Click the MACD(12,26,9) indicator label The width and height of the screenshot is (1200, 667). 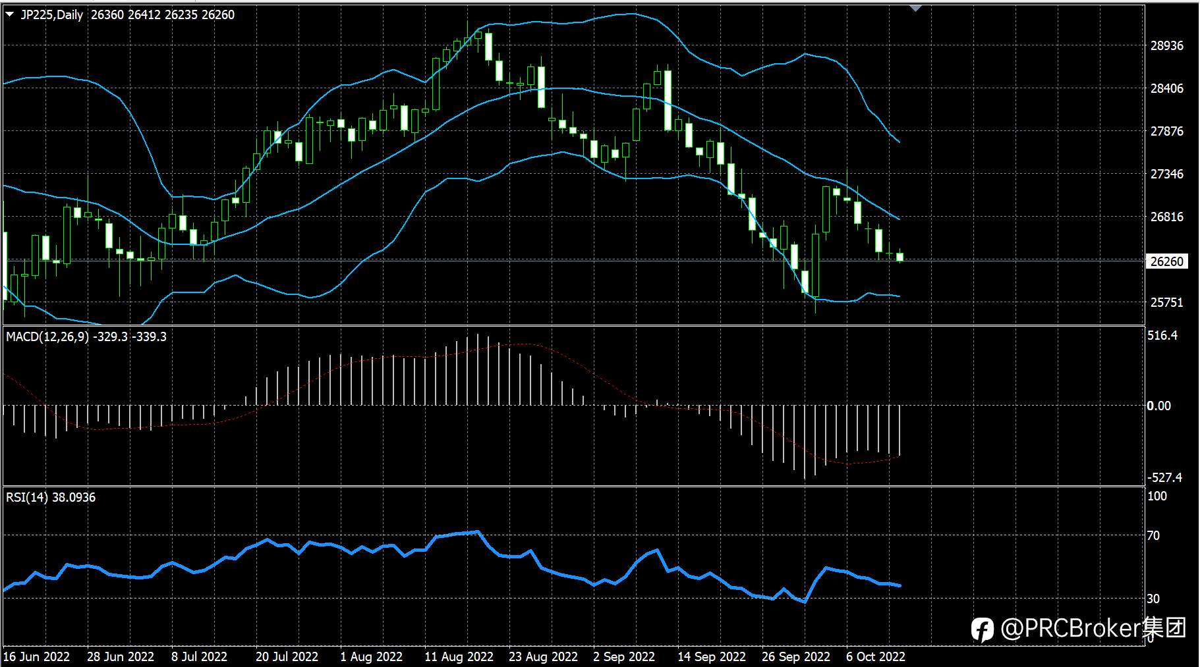47,336
